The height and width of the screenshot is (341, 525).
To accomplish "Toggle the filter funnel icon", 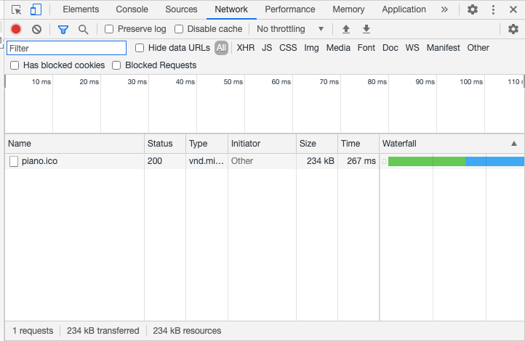I will 63,29.
